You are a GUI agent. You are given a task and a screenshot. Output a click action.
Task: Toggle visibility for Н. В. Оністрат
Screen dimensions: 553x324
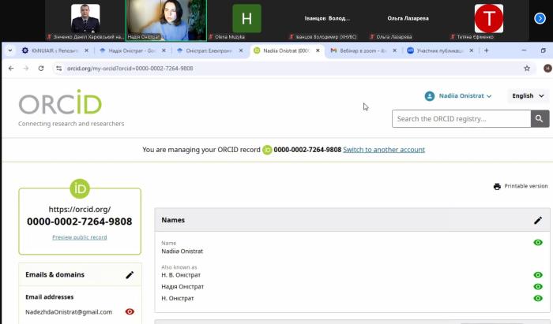coord(538,275)
